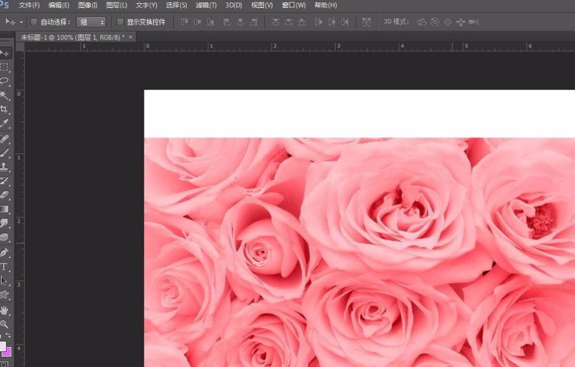Open the 窗口(W) menu
Screen dimensions: 575x367
[294, 5]
